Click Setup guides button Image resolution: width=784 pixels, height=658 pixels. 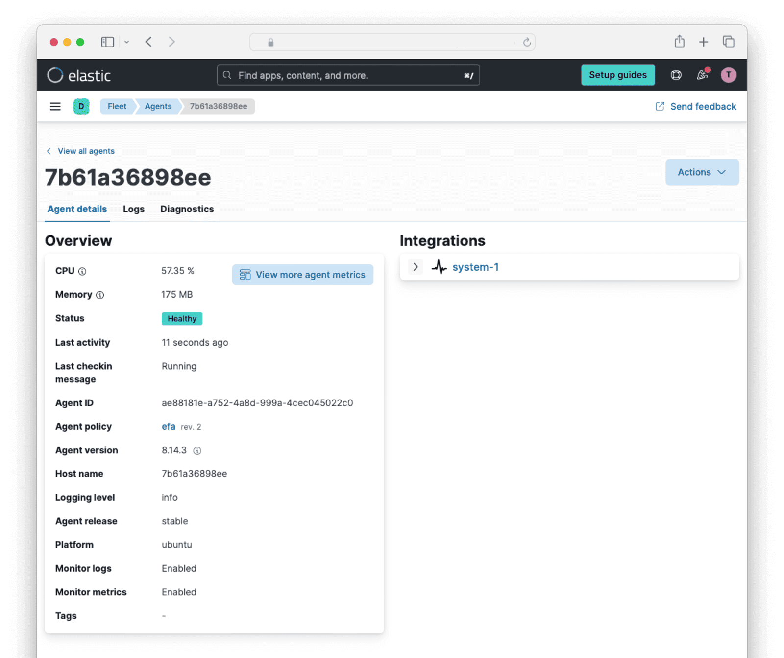pyautogui.click(x=618, y=75)
